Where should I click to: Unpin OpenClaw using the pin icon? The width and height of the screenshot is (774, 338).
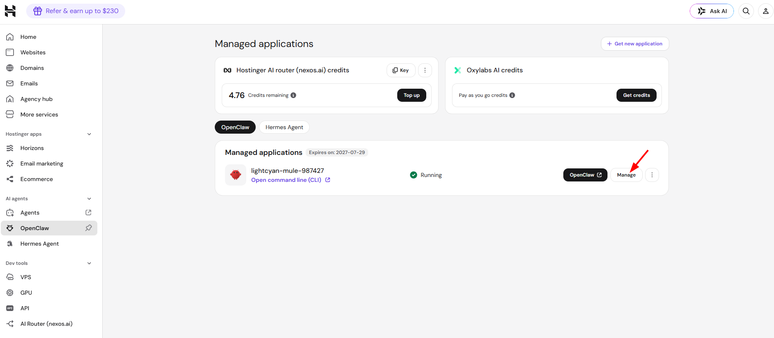(x=88, y=228)
